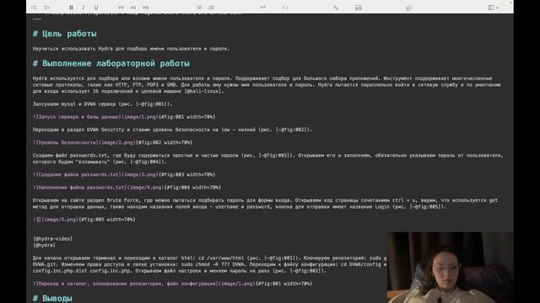This screenshot has height=303, width=540.
Task: Click the indent icon in the toolbar
Action: pyautogui.click(x=46, y=8)
